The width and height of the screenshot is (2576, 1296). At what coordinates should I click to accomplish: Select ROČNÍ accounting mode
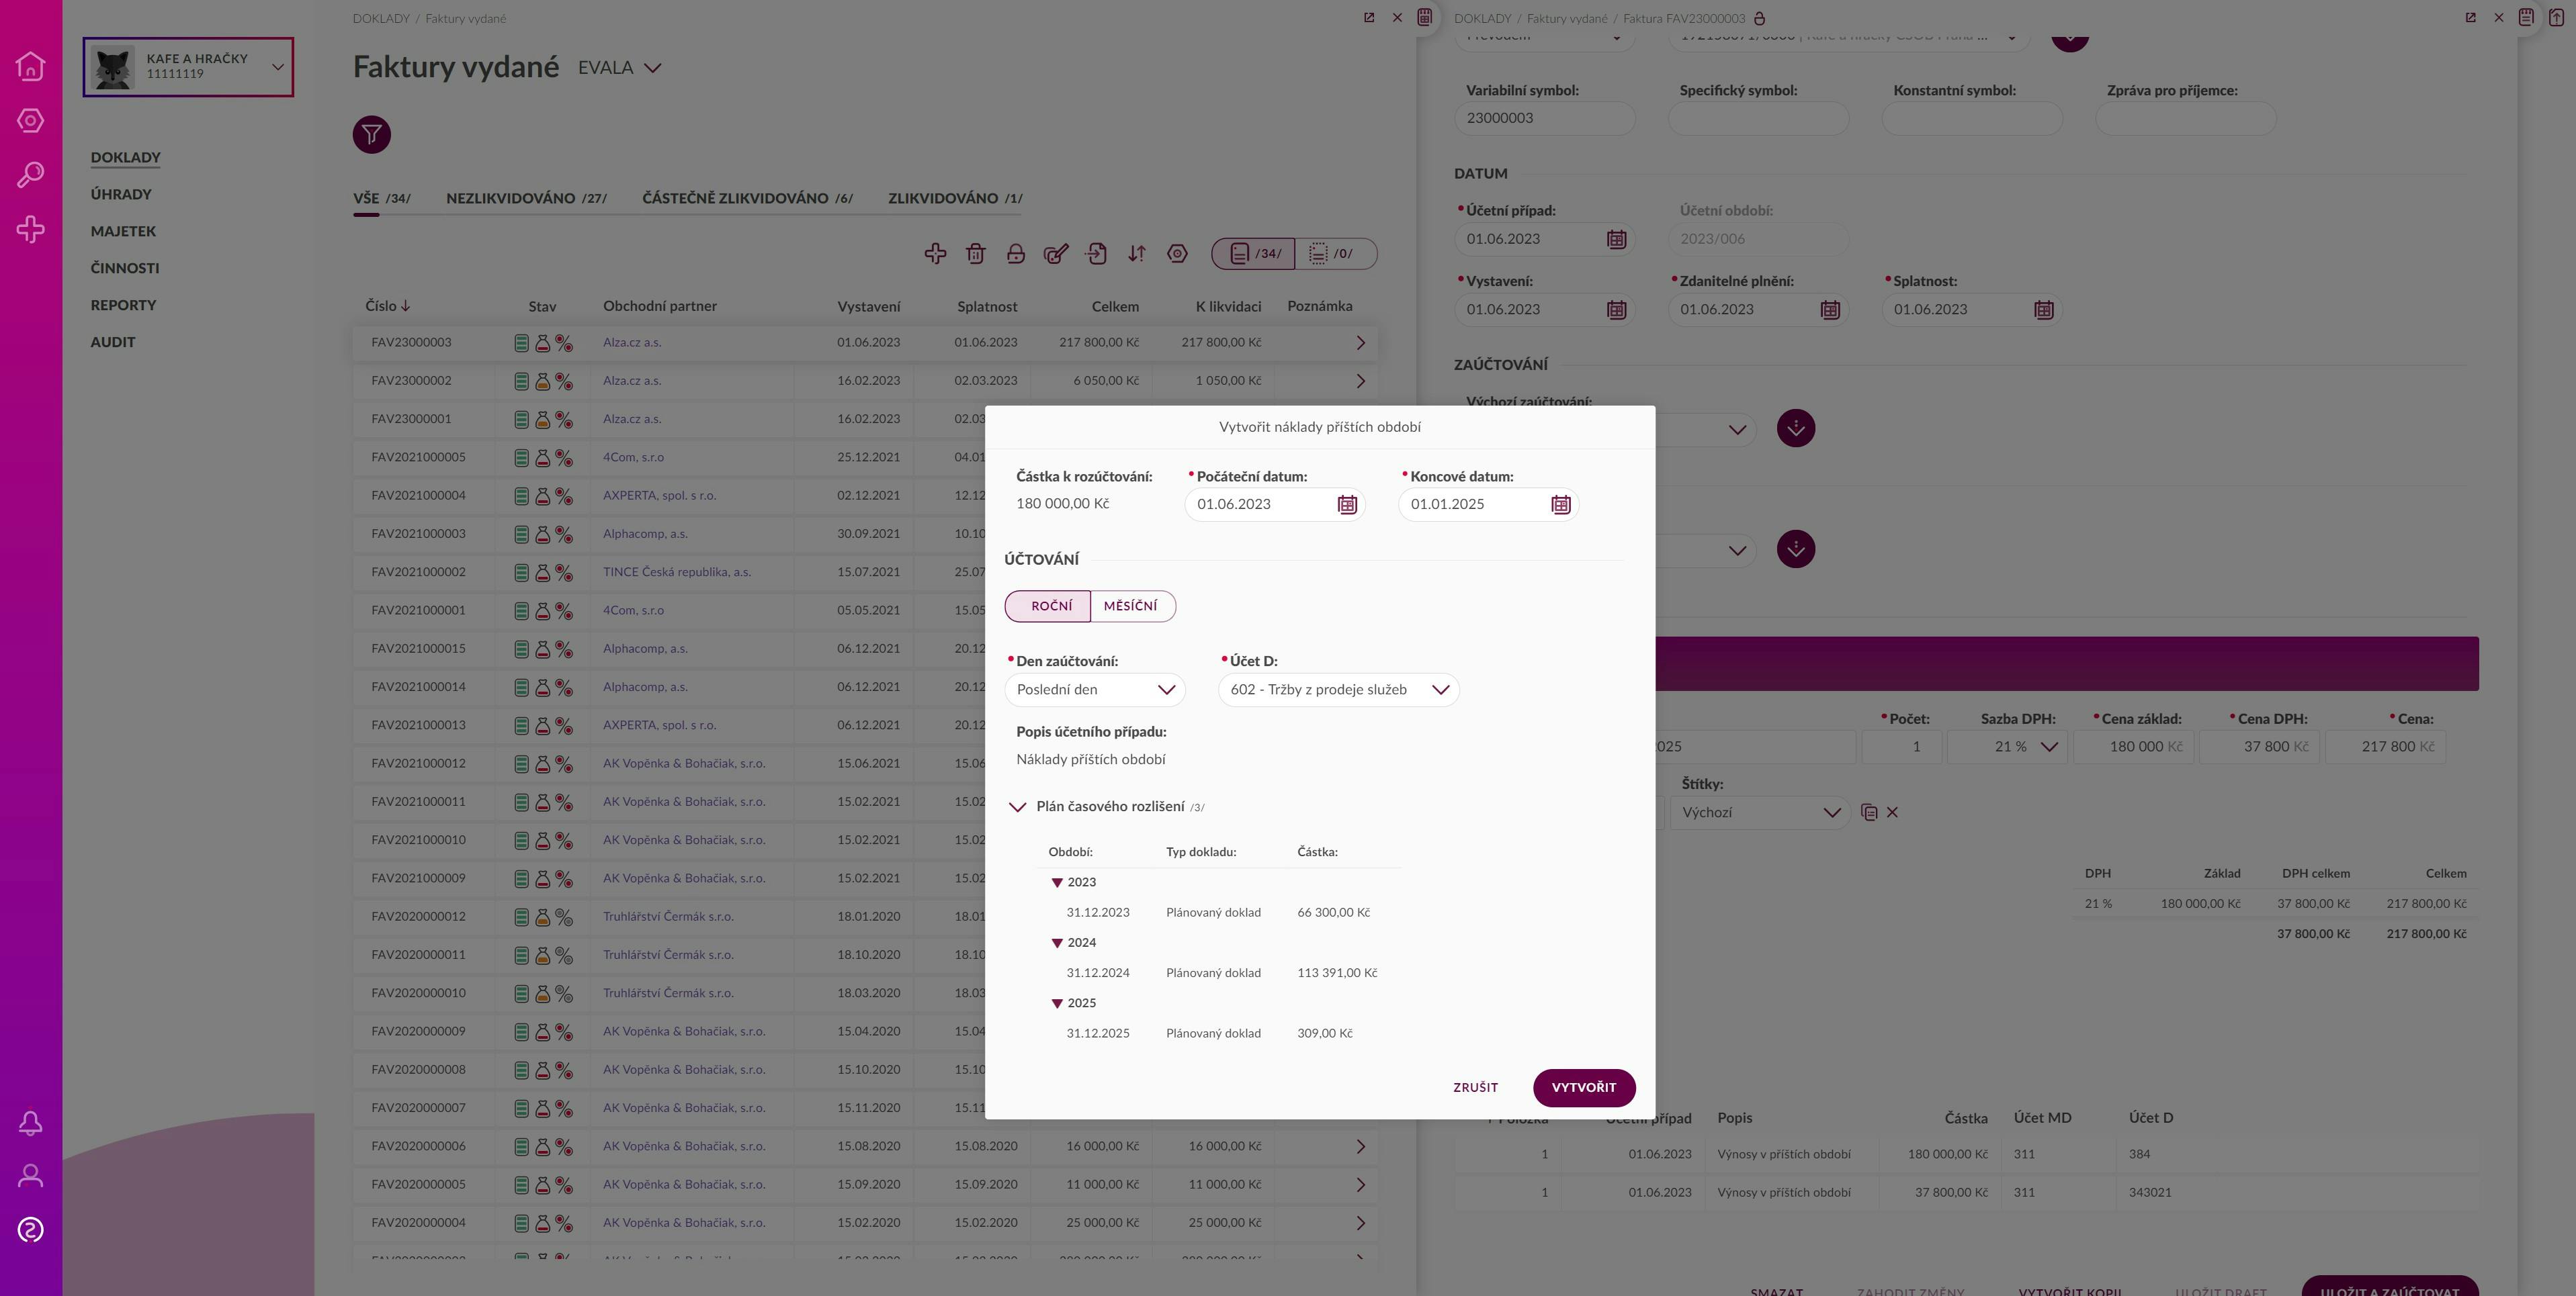coord(1048,606)
